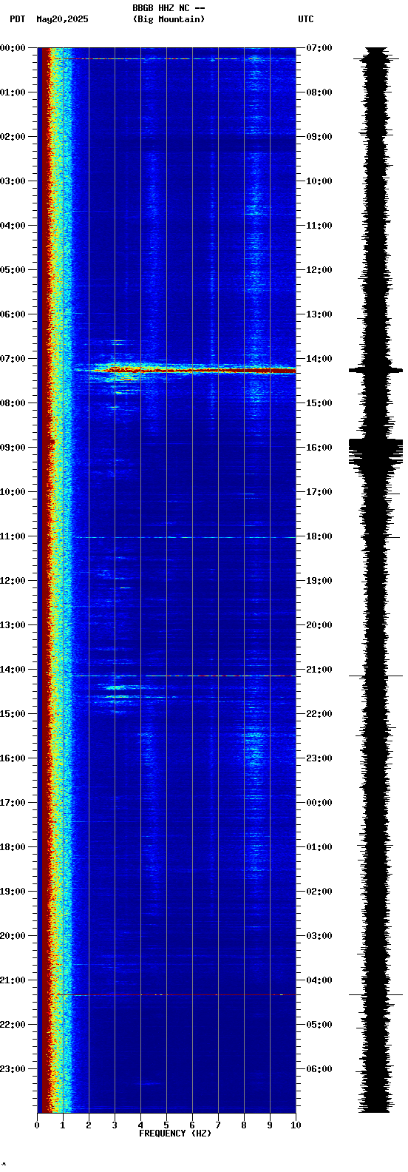Click the 22:00 UTC time label
408x1172 pixels.
pyautogui.click(x=319, y=714)
